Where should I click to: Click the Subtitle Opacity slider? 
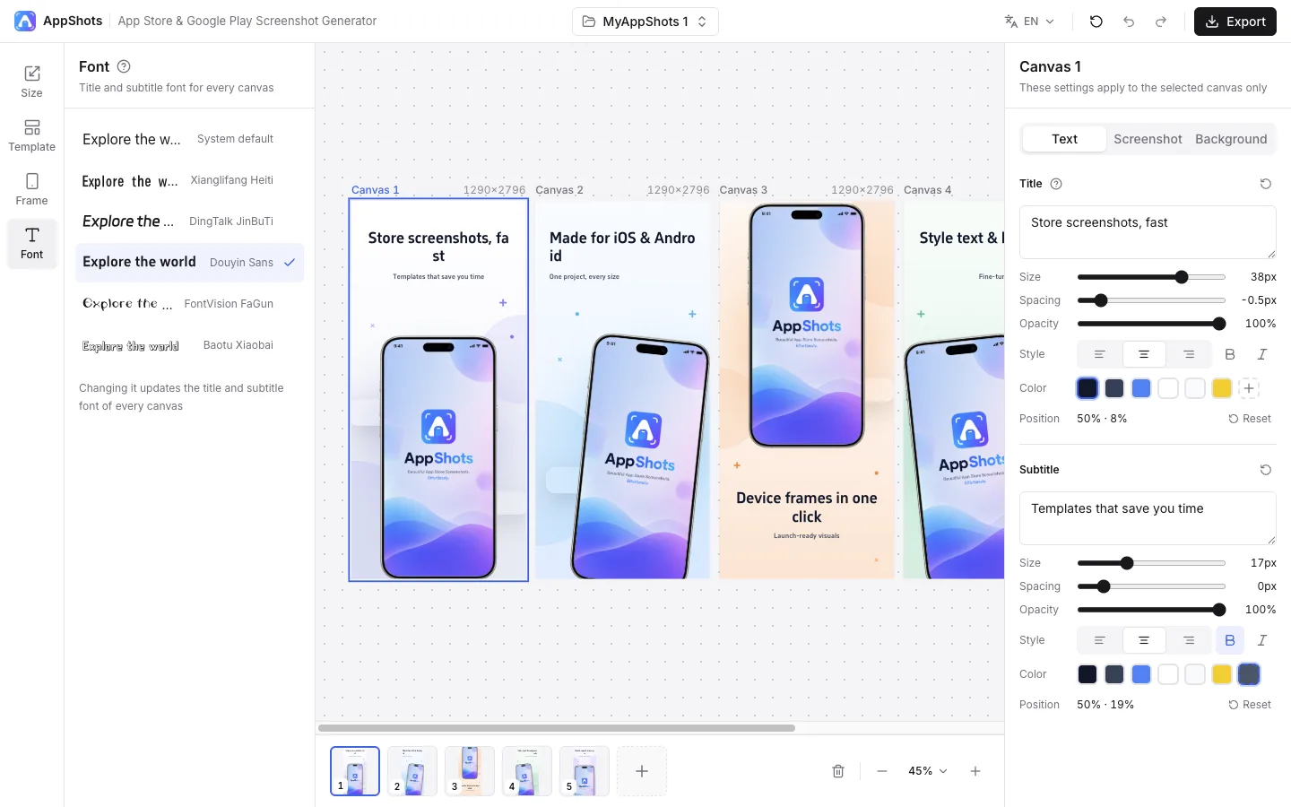click(x=1151, y=610)
